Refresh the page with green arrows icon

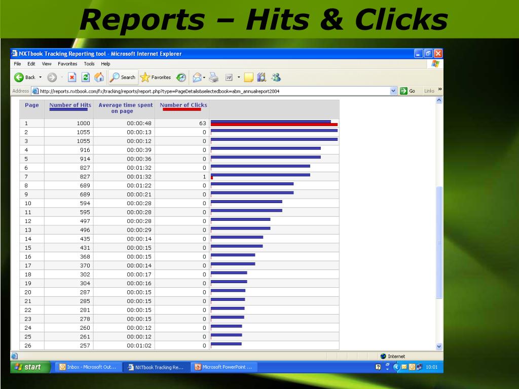[x=85, y=77]
